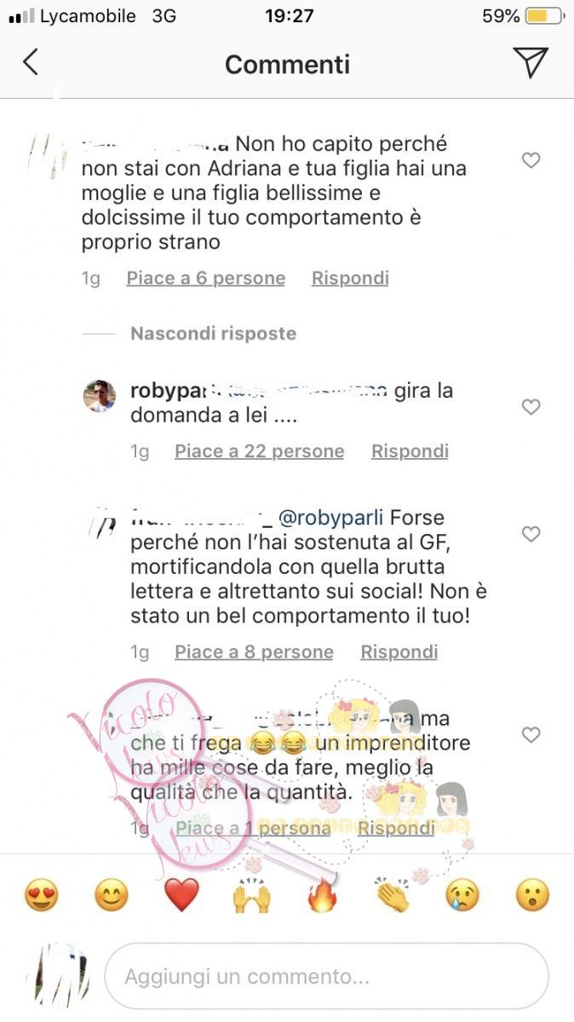Like the reply mentioning the GF letter
The height and width of the screenshot is (1022, 574).
click(x=531, y=534)
